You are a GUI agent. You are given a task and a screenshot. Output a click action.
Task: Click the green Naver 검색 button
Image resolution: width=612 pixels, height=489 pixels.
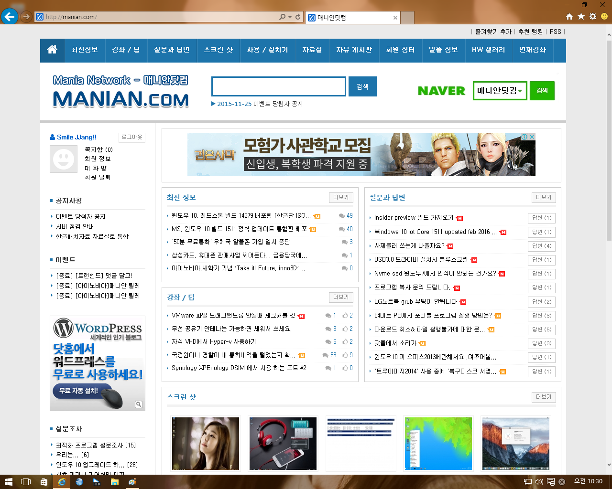[x=542, y=91]
